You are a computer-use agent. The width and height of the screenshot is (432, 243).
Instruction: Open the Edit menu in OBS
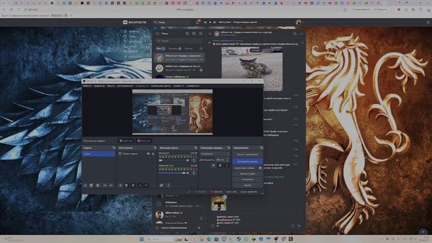pos(99,86)
